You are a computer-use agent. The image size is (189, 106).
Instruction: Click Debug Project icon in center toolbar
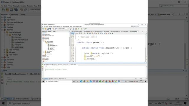pyautogui.click(x=82, y=29)
